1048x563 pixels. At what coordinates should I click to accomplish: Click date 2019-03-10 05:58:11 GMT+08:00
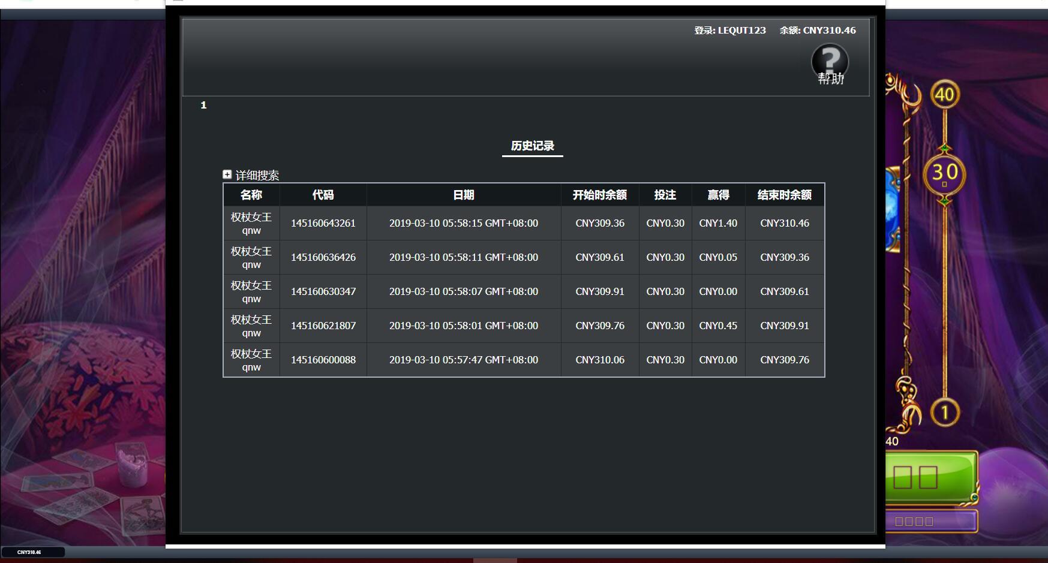464,257
